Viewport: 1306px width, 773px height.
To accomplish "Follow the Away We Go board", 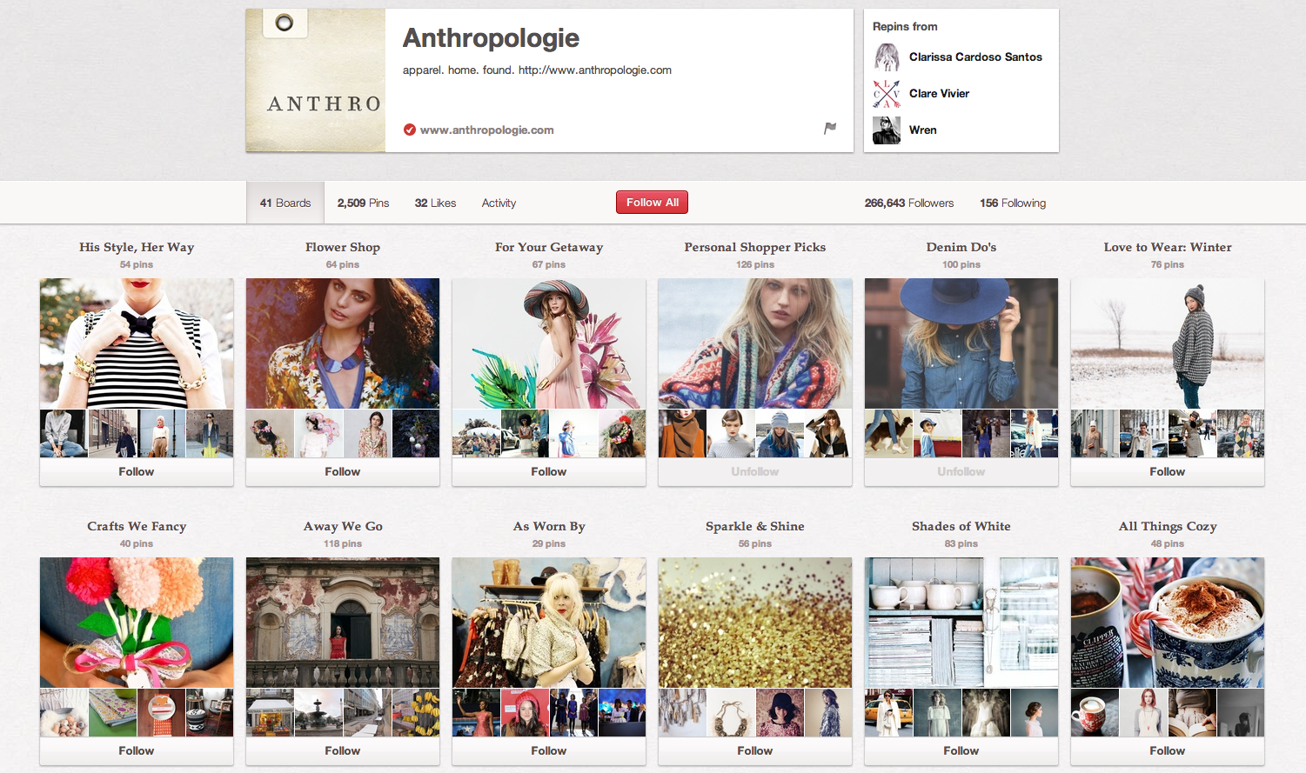I will point(343,750).
